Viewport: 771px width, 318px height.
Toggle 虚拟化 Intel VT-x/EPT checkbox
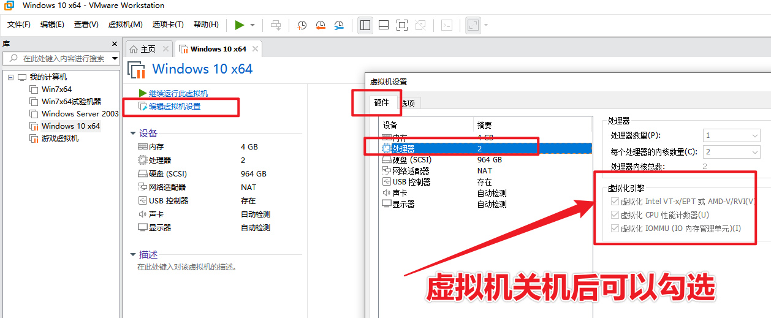615,202
